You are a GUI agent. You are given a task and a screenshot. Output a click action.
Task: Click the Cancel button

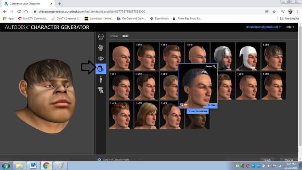coord(289,160)
